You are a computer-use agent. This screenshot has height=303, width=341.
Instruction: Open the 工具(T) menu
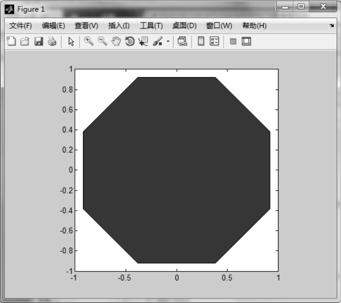[x=151, y=26]
